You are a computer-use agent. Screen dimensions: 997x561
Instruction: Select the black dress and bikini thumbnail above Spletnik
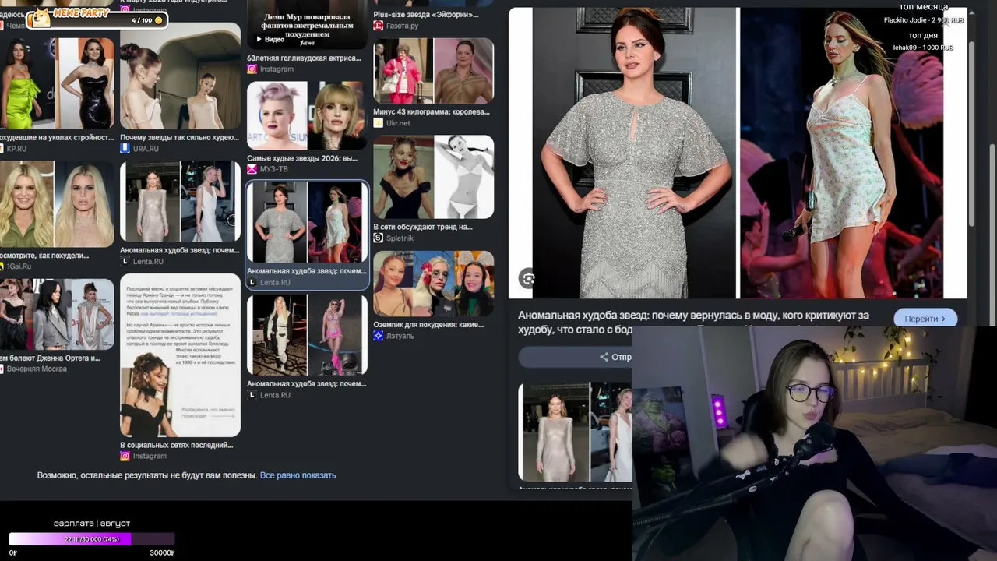click(434, 177)
